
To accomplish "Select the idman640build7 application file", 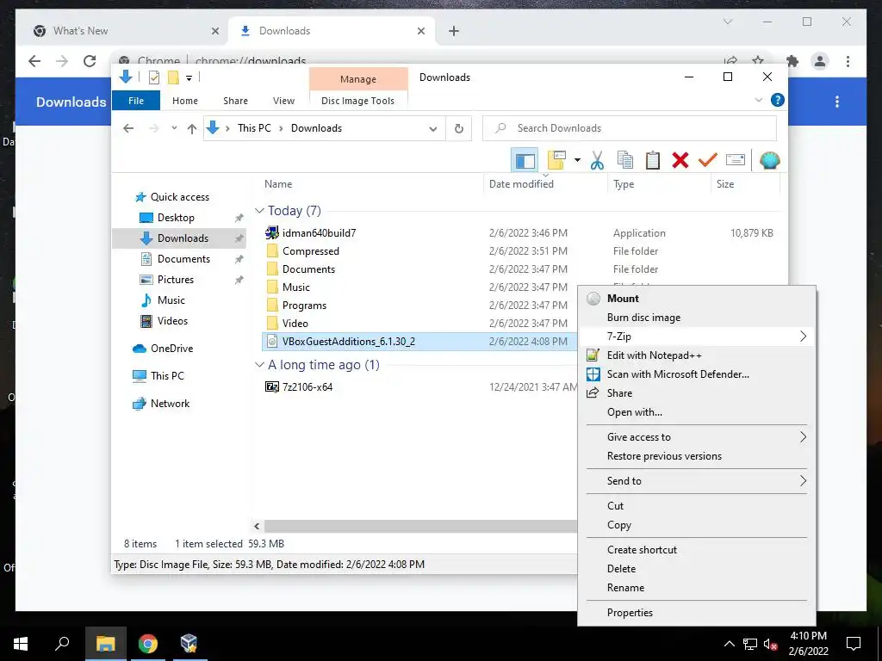I will [x=319, y=232].
